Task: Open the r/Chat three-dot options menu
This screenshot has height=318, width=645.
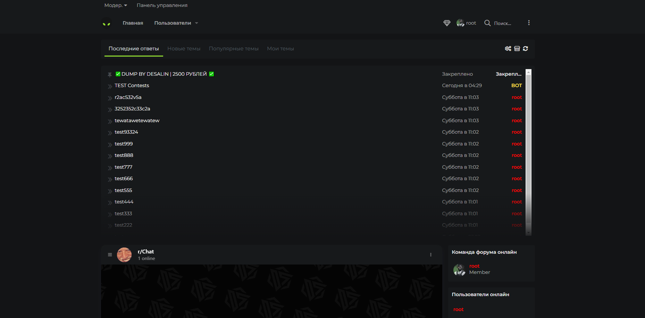Action: pyautogui.click(x=431, y=255)
